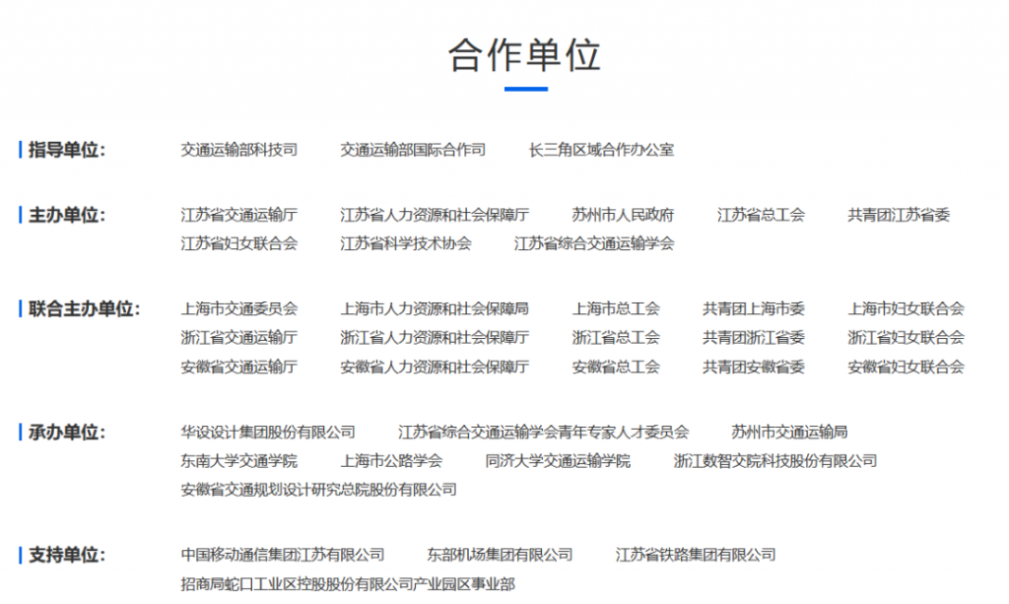This screenshot has width=1009, height=604.
Task: Select 上海市妇女联合会
Action: point(907,308)
